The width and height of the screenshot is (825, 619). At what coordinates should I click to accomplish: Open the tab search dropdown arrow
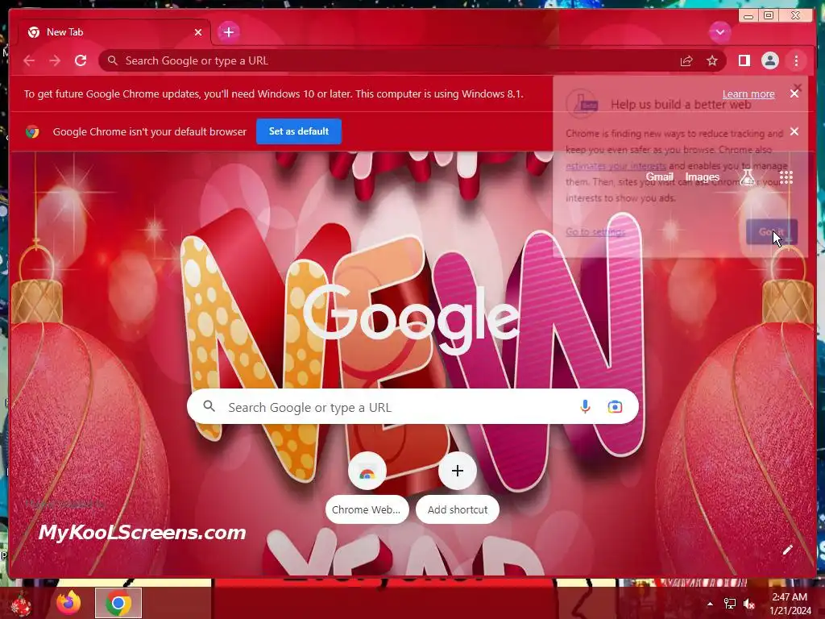(x=719, y=32)
